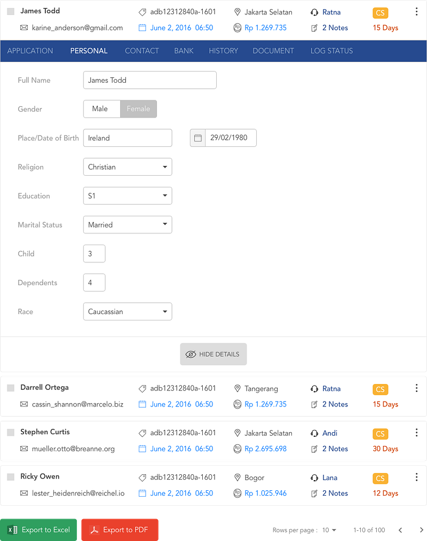Click the notes icon in Darrell Ortega row

pyautogui.click(x=314, y=404)
